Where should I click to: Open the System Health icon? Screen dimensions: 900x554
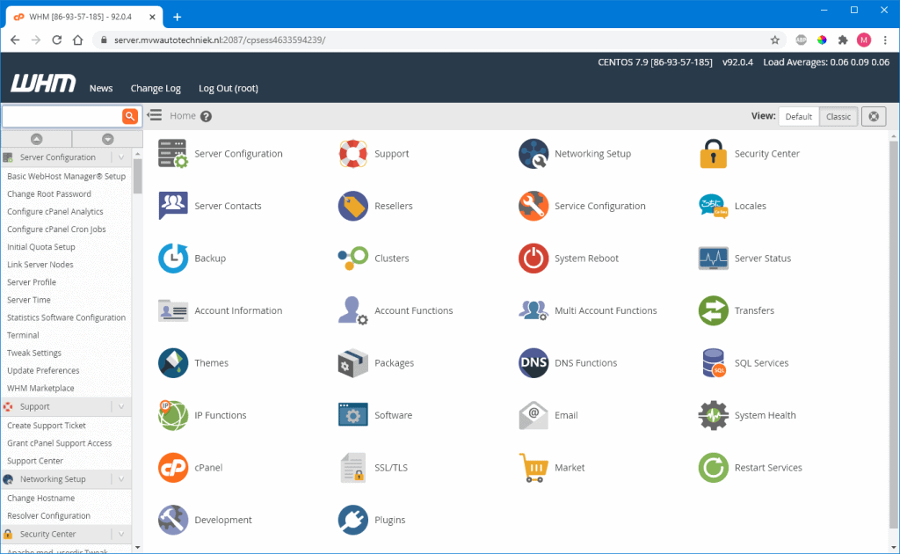(x=714, y=415)
